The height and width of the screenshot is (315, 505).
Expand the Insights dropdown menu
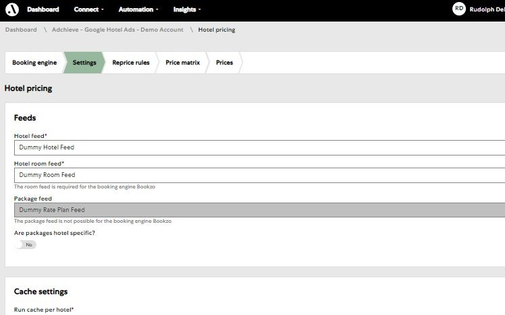187,9
